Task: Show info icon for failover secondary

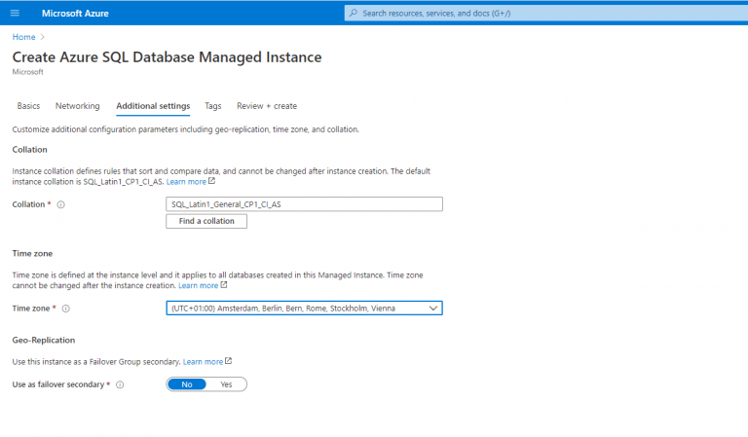Action: point(120,384)
